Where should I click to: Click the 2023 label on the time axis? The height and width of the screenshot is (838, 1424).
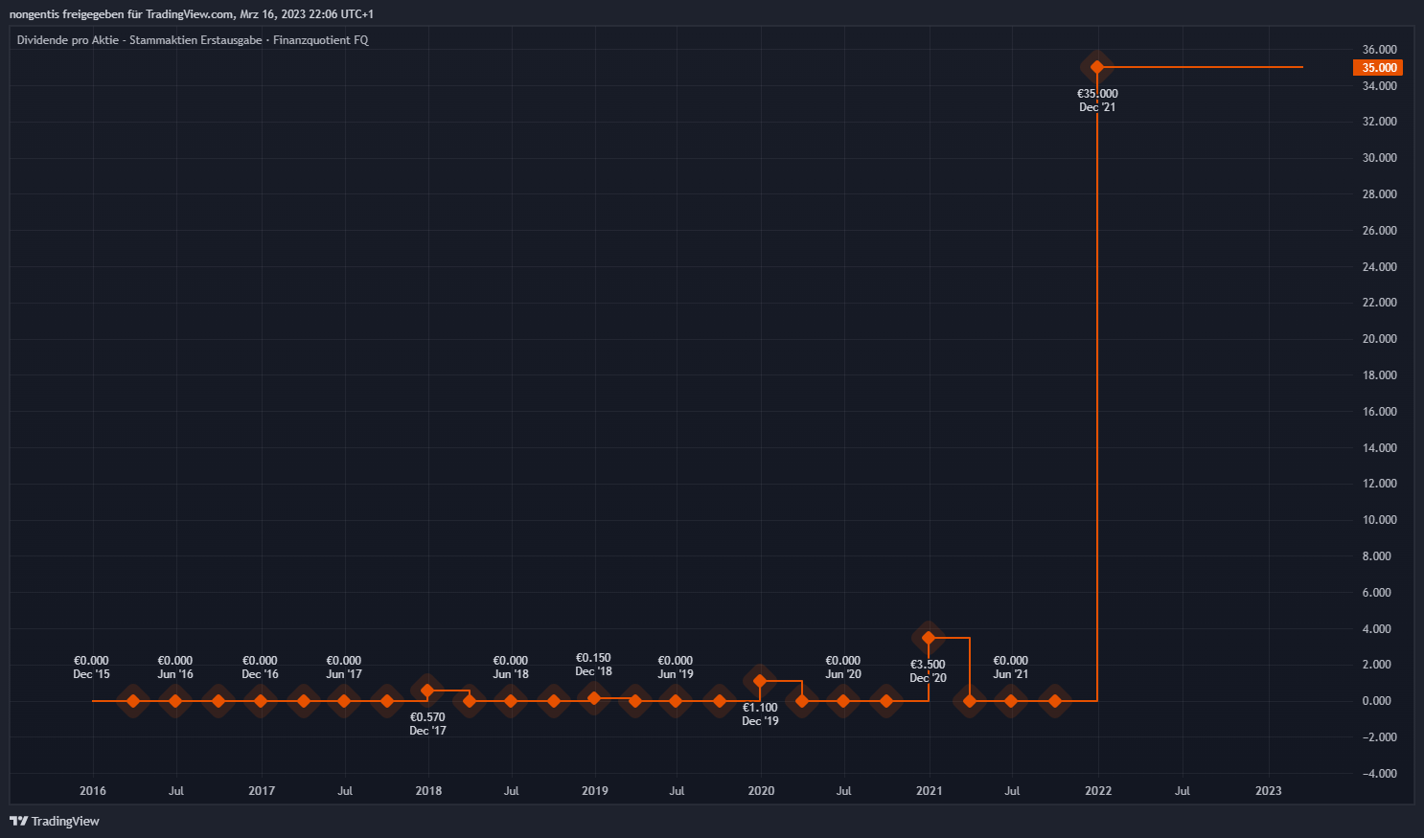tap(1268, 791)
